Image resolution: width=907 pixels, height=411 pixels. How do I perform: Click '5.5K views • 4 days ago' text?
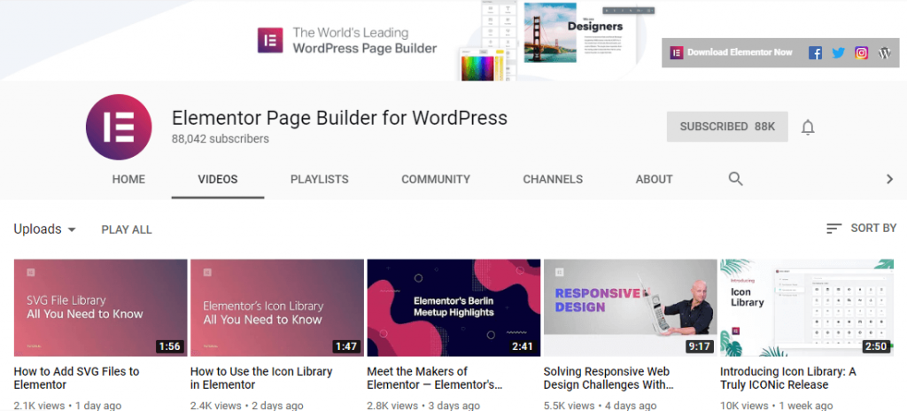(x=601, y=405)
